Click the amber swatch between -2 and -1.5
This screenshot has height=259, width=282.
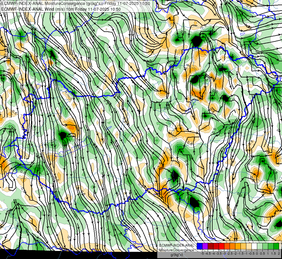[238, 246]
